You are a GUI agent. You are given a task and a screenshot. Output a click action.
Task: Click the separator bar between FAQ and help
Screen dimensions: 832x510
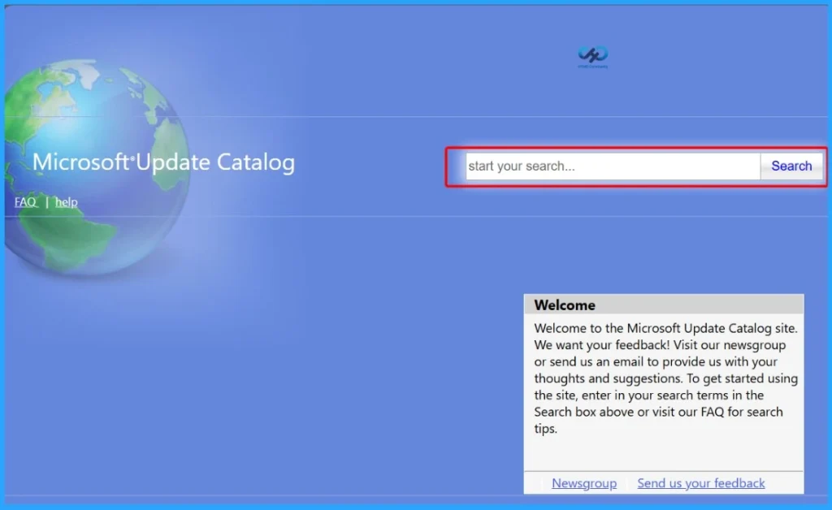pos(46,202)
